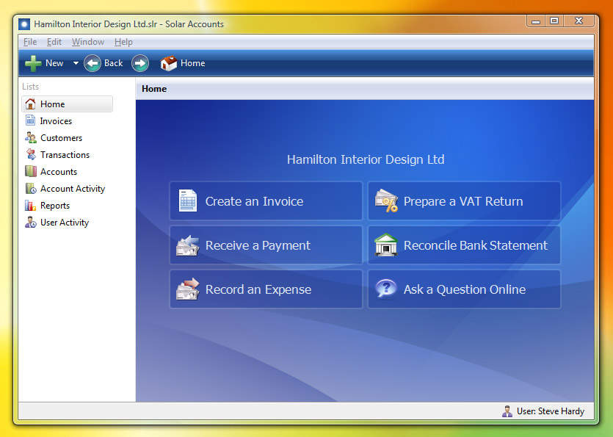
Task: Click the Receive a Payment button
Action: tap(266, 245)
